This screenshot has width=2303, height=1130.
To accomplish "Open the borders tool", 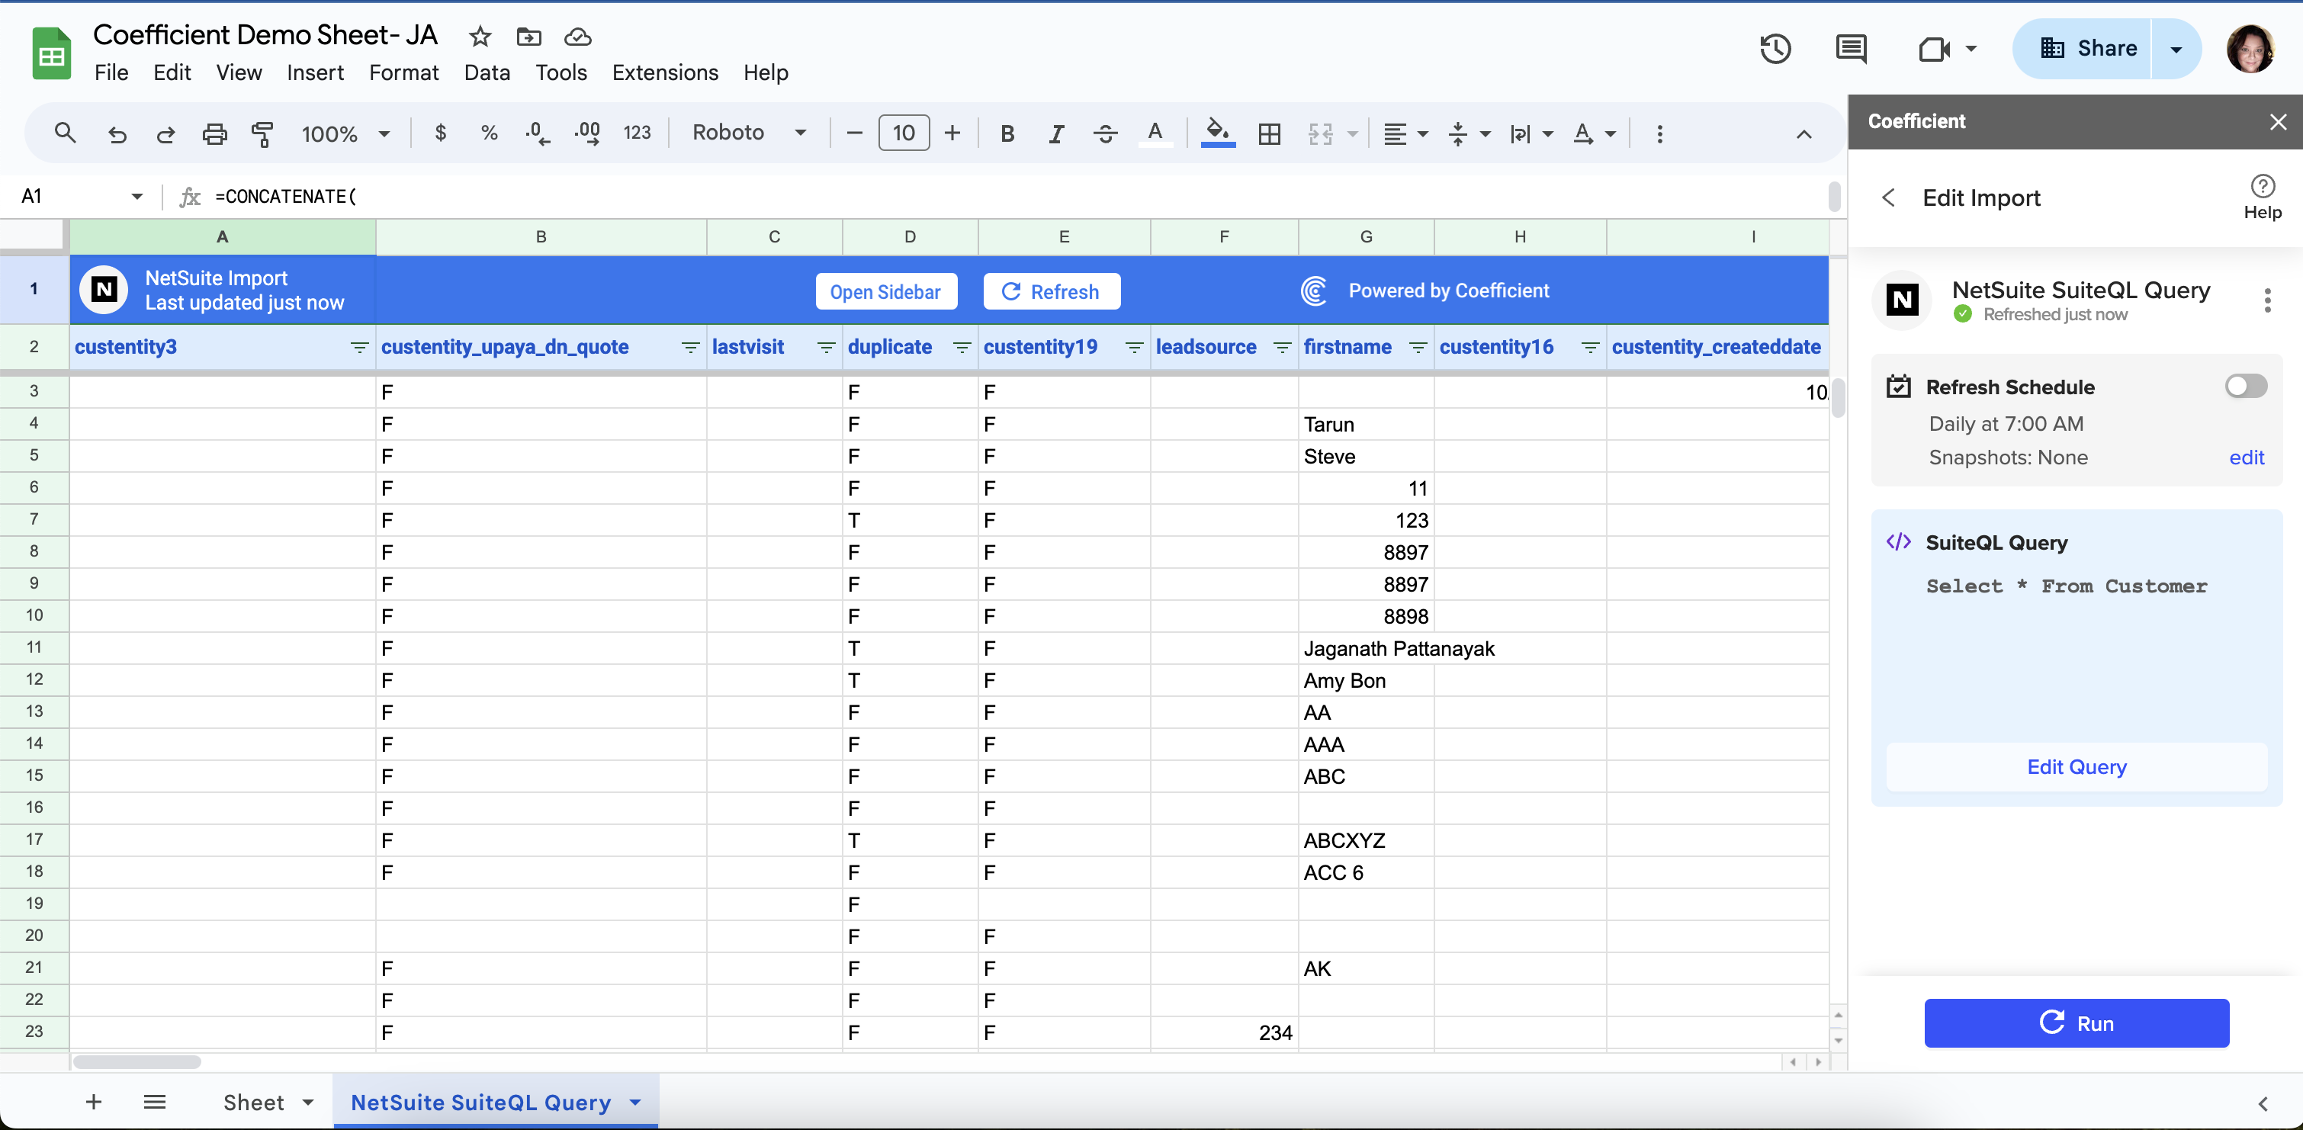I will pyautogui.click(x=1270, y=134).
